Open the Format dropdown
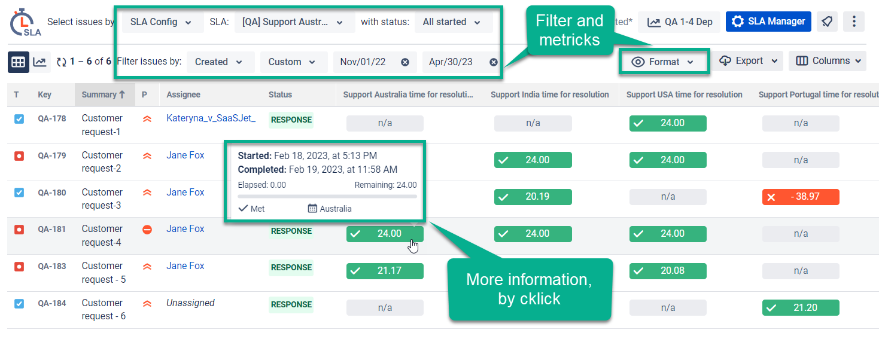879x348 pixels. tap(664, 62)
